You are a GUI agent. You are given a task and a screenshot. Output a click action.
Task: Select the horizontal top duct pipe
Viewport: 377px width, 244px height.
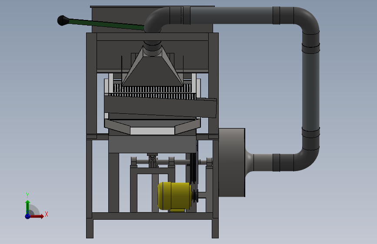tap(231, 16)
